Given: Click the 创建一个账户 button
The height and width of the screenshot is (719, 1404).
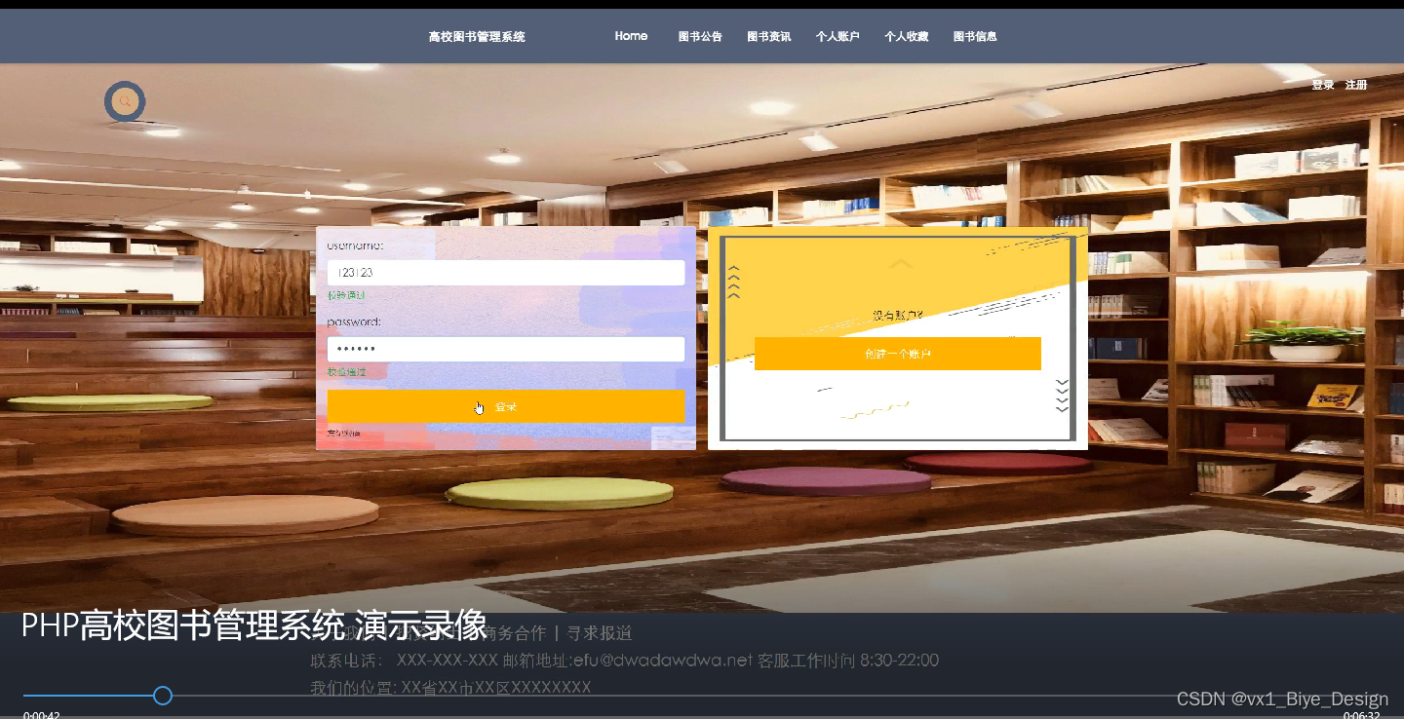Looking at the screenshot, I should tap(898, 354).
